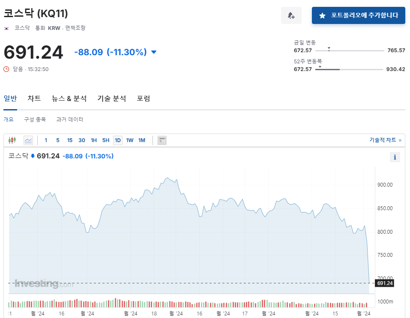Open 과거 데이터 sub-tab
Image resolution: width=410 pixels, height=318 pixels.
[x=69, y=119]
